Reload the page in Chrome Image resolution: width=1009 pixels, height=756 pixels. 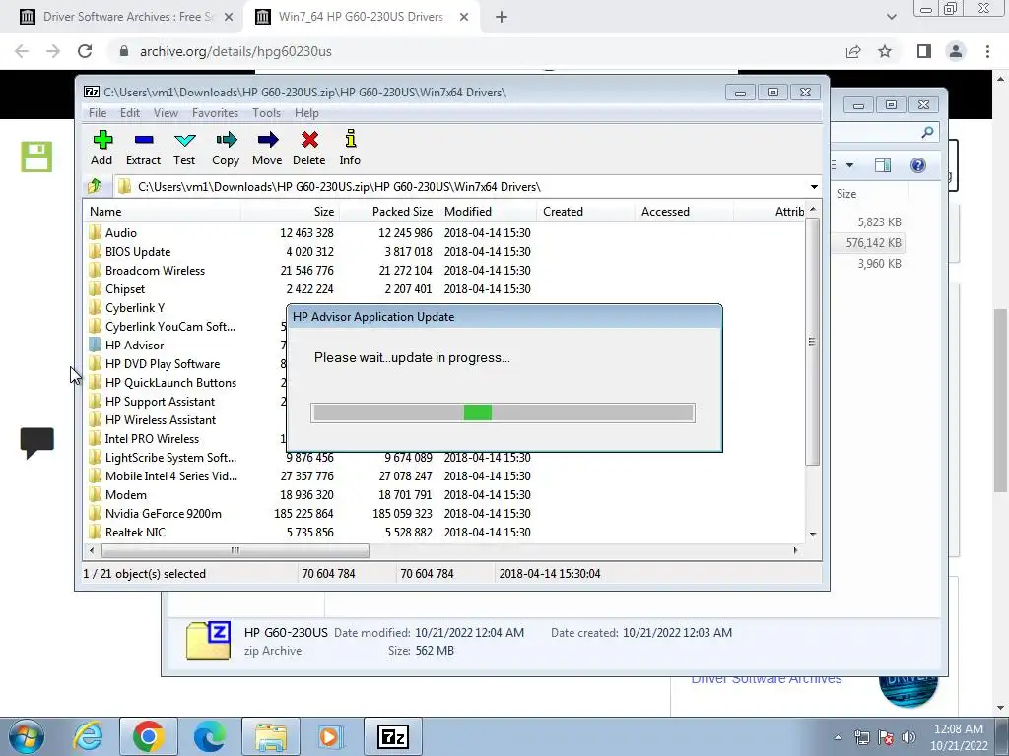coord(85,51)
